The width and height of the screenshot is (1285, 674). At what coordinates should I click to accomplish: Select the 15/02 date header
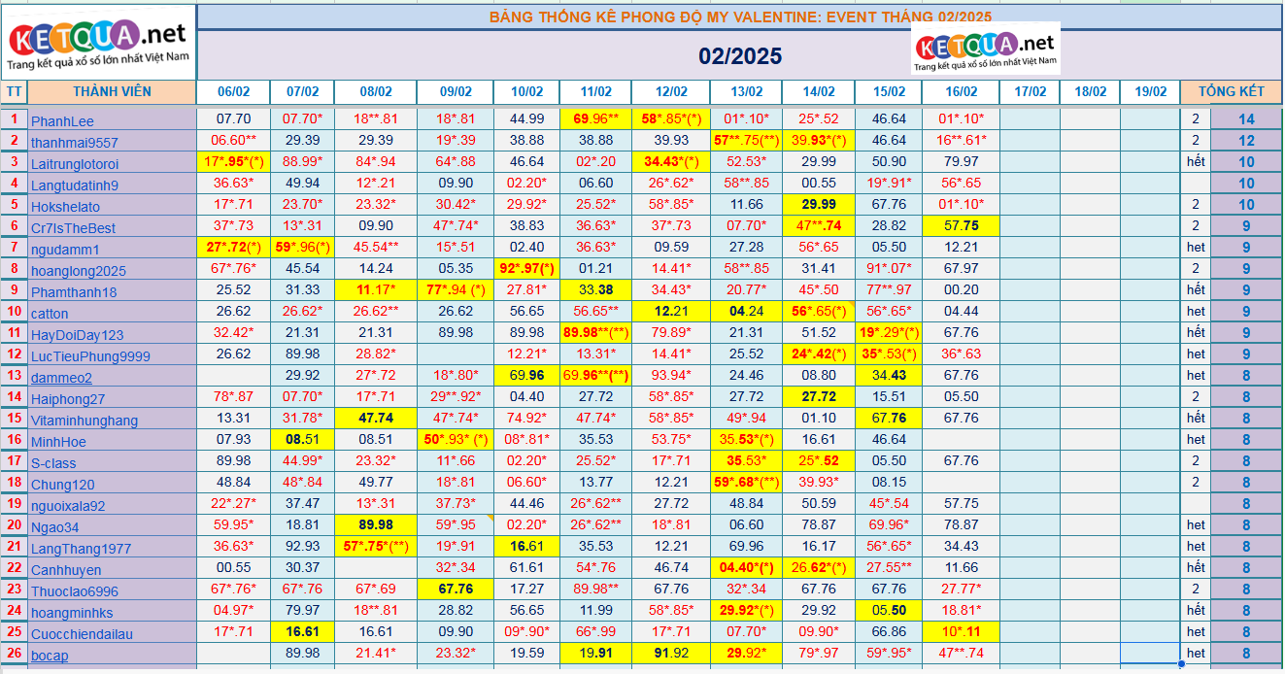point(889,92)
